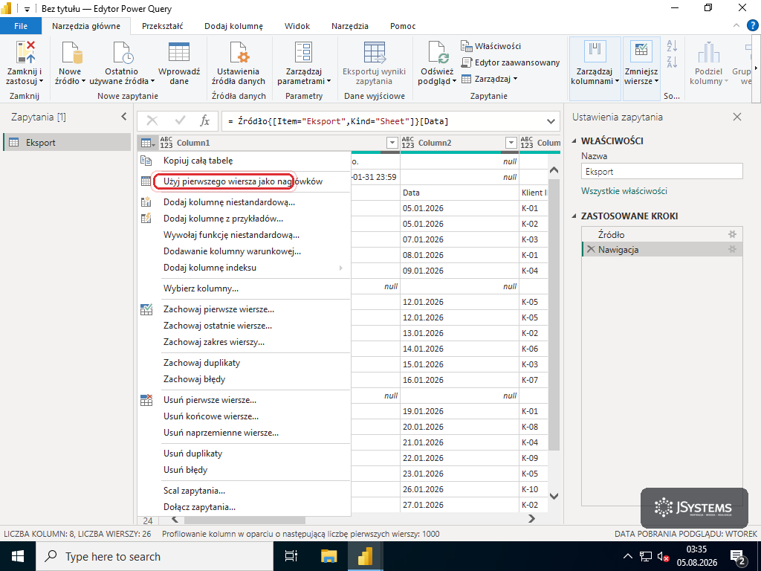Open settings gear for Źródło step
761x571 pixels.
point(732,234)
